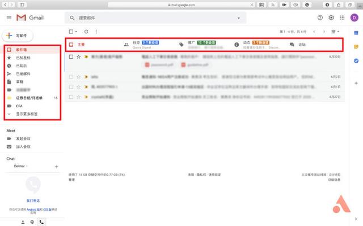Viewport: 363px width, 226px height.
Task: Tick the checkbox of the 6月1日 email
Action: 71,87
